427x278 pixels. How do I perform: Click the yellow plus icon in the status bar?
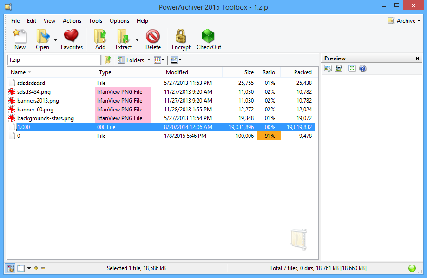(36, 268)
